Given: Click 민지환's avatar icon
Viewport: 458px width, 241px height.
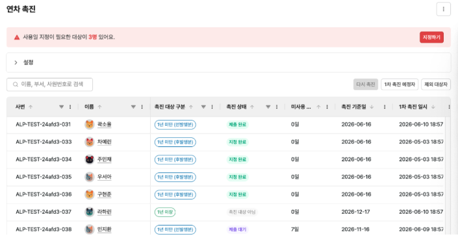Looking at the screenshot, I should tap(90, 229).
